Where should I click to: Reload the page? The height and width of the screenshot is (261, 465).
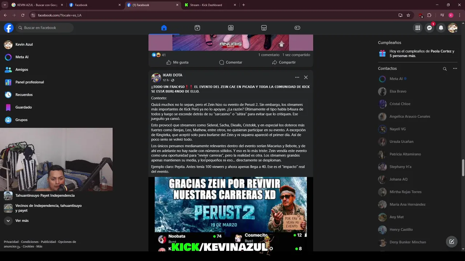[x=23, y=15]
